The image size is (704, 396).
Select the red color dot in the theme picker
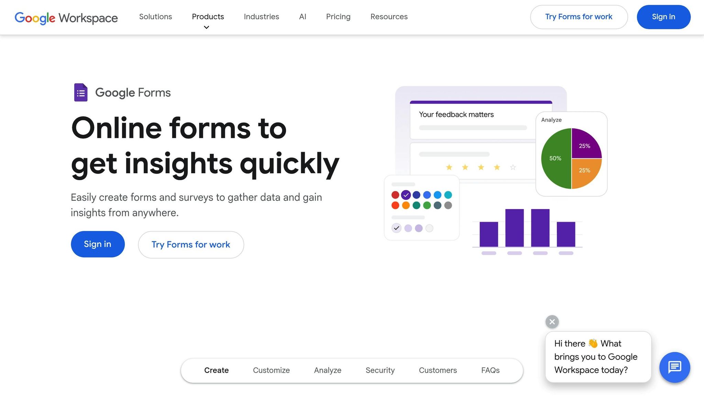click(395, 195)
